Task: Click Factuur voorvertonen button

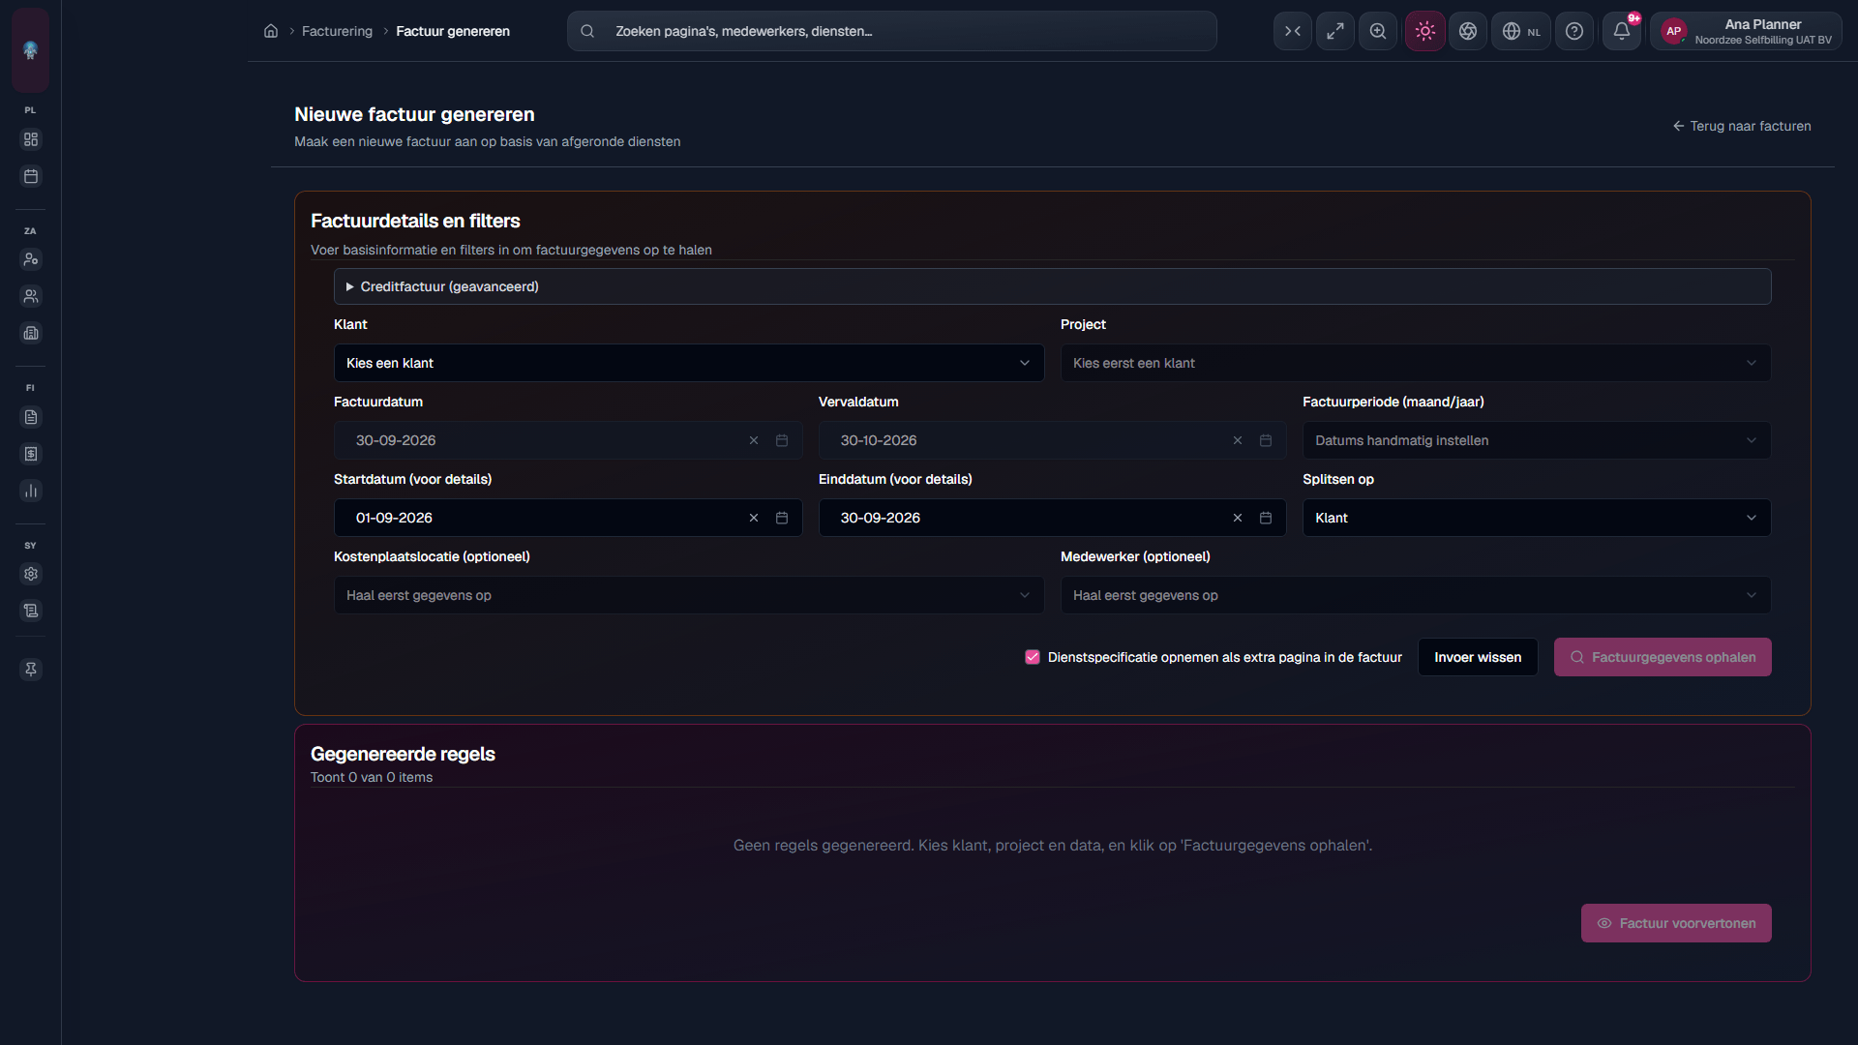Action: tap(1676, 923)
